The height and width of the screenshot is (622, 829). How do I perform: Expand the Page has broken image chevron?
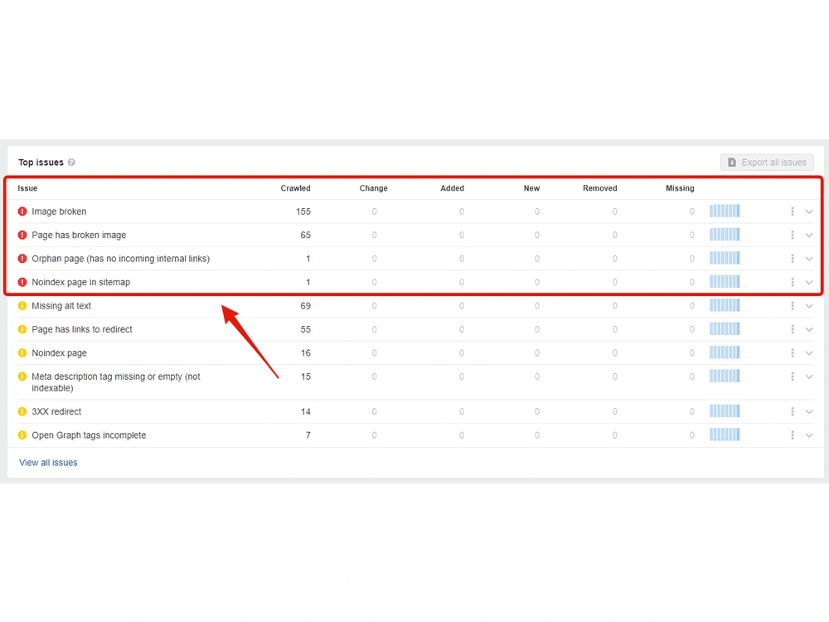[x=809, y=236]
